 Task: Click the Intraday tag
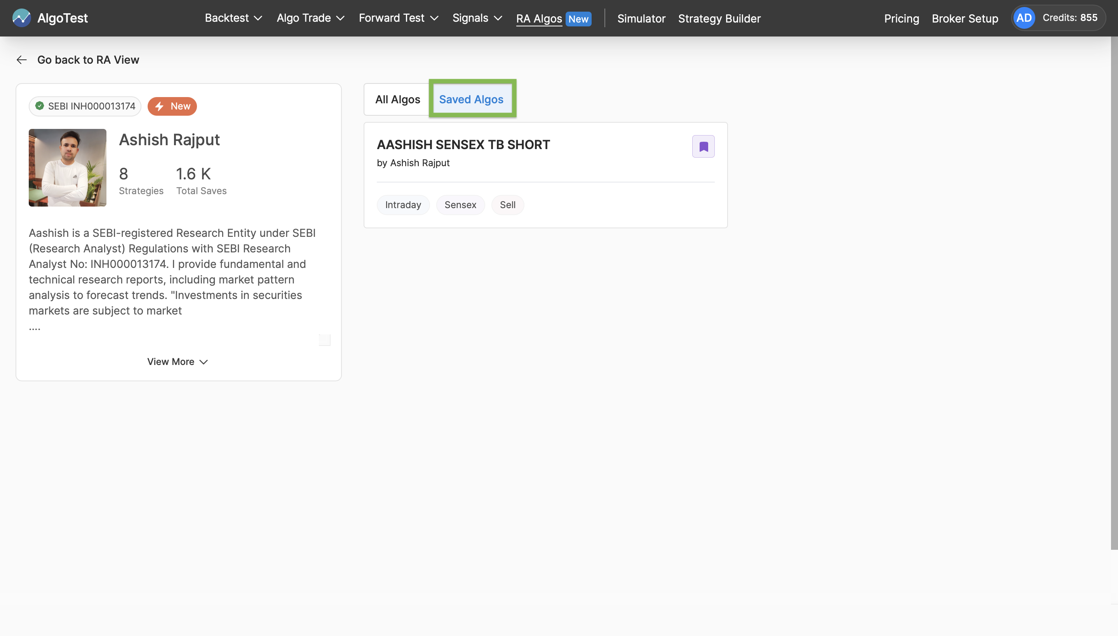pos(403,205)
